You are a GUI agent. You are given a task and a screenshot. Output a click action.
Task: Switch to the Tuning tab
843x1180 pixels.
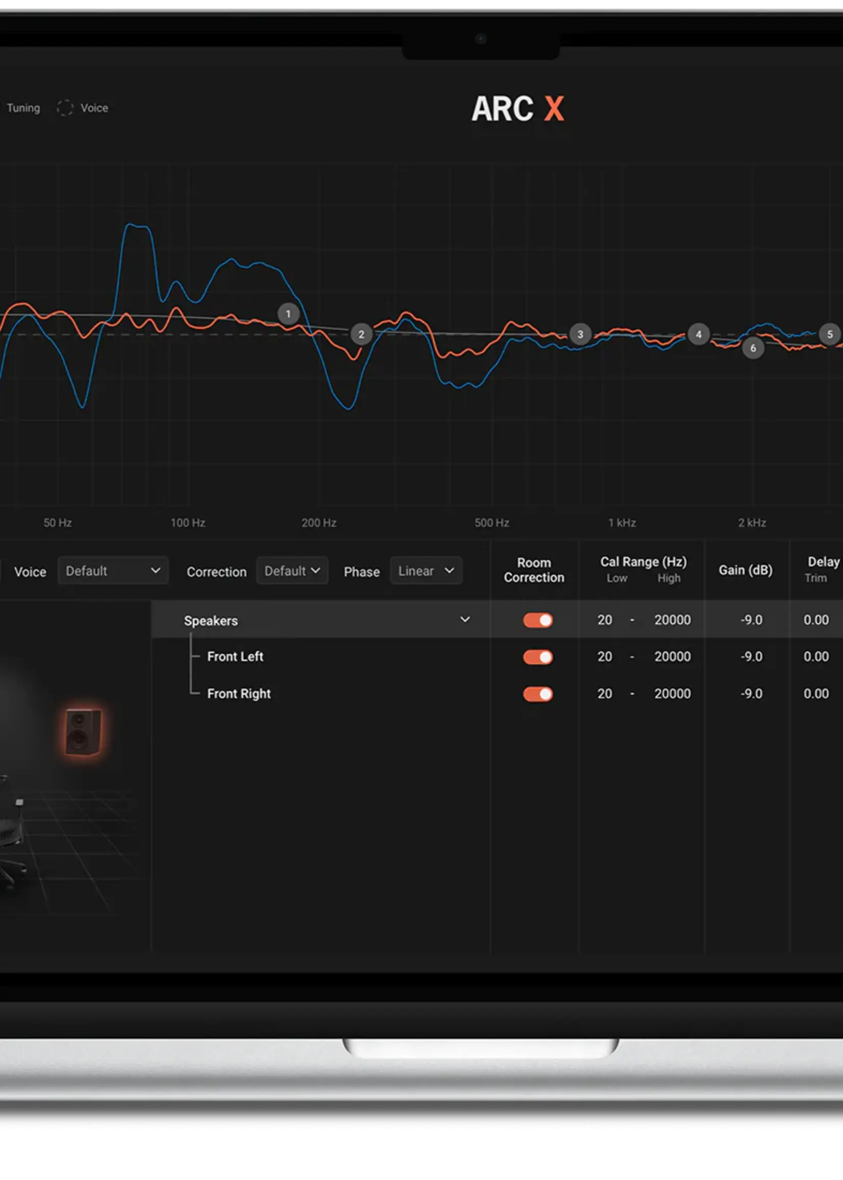click(23, 108)
